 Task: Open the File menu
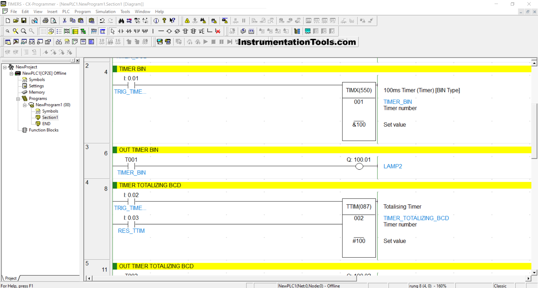coord(14,11)
